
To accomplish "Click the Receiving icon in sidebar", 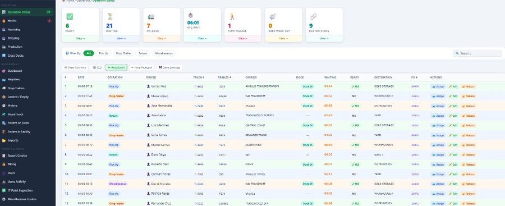I will [x=4, y=29].
